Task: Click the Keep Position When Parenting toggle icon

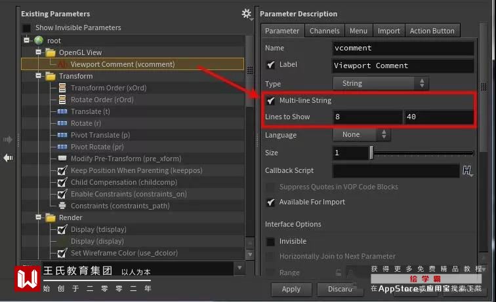Action: tap(62, 170)
